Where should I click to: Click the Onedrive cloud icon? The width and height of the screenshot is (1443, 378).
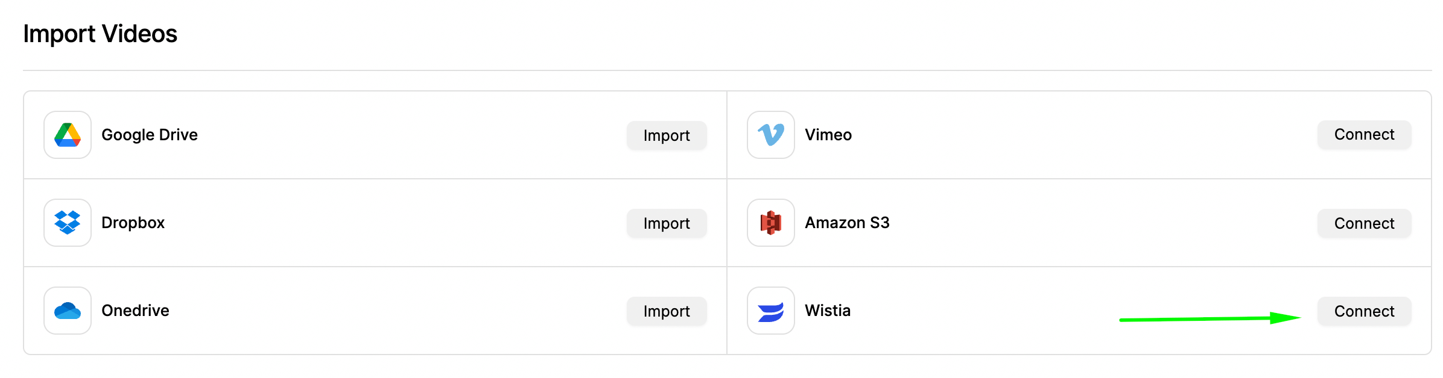(x=68, y=311)
